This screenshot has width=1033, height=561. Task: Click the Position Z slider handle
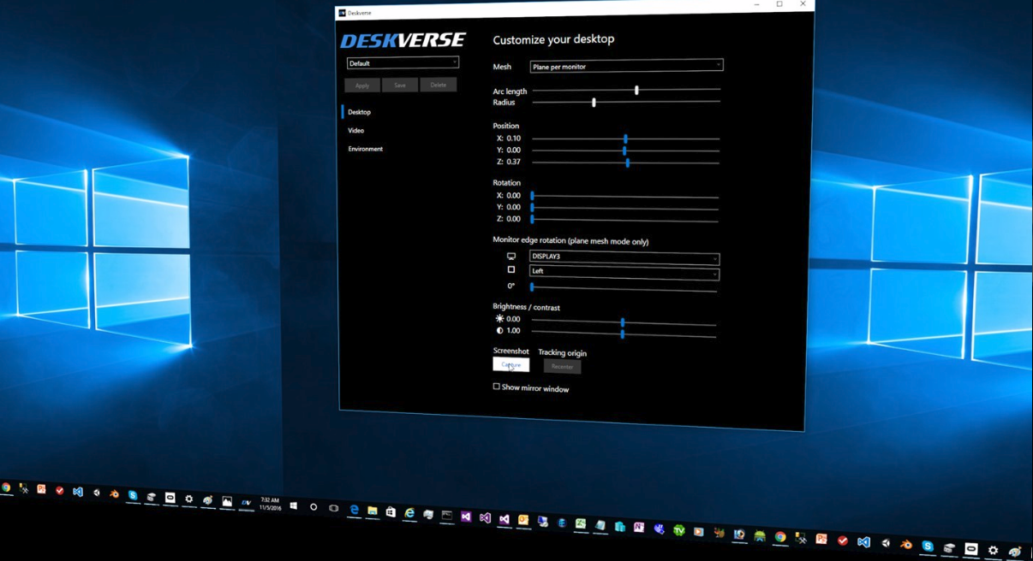[628, 162]
